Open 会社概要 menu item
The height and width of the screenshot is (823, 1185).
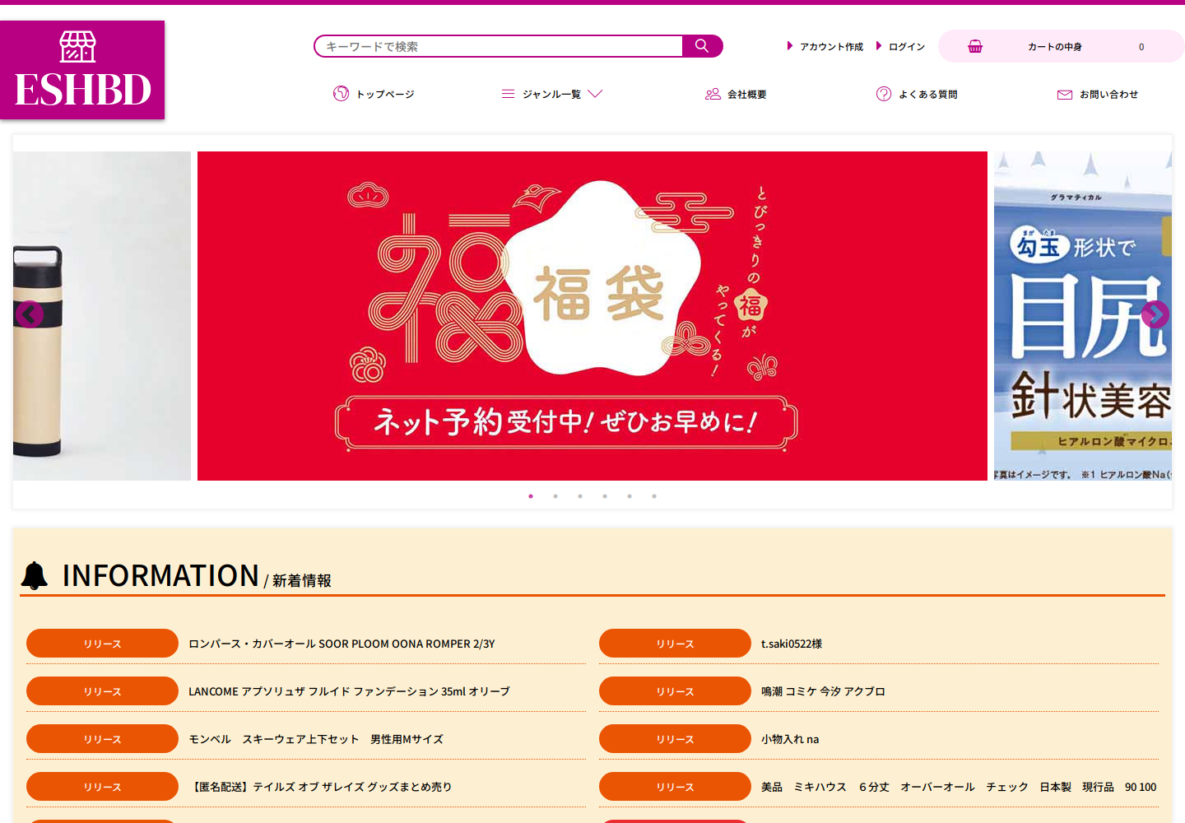pos(747,95)
